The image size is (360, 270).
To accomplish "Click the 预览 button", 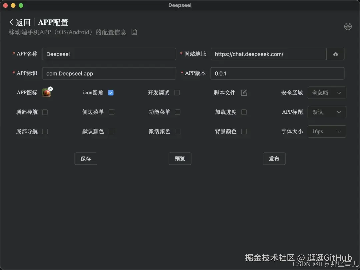I will (x=180, y=159).
